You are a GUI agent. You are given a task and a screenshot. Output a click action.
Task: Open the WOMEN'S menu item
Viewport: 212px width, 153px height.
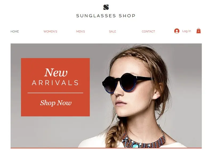point(50,32)
